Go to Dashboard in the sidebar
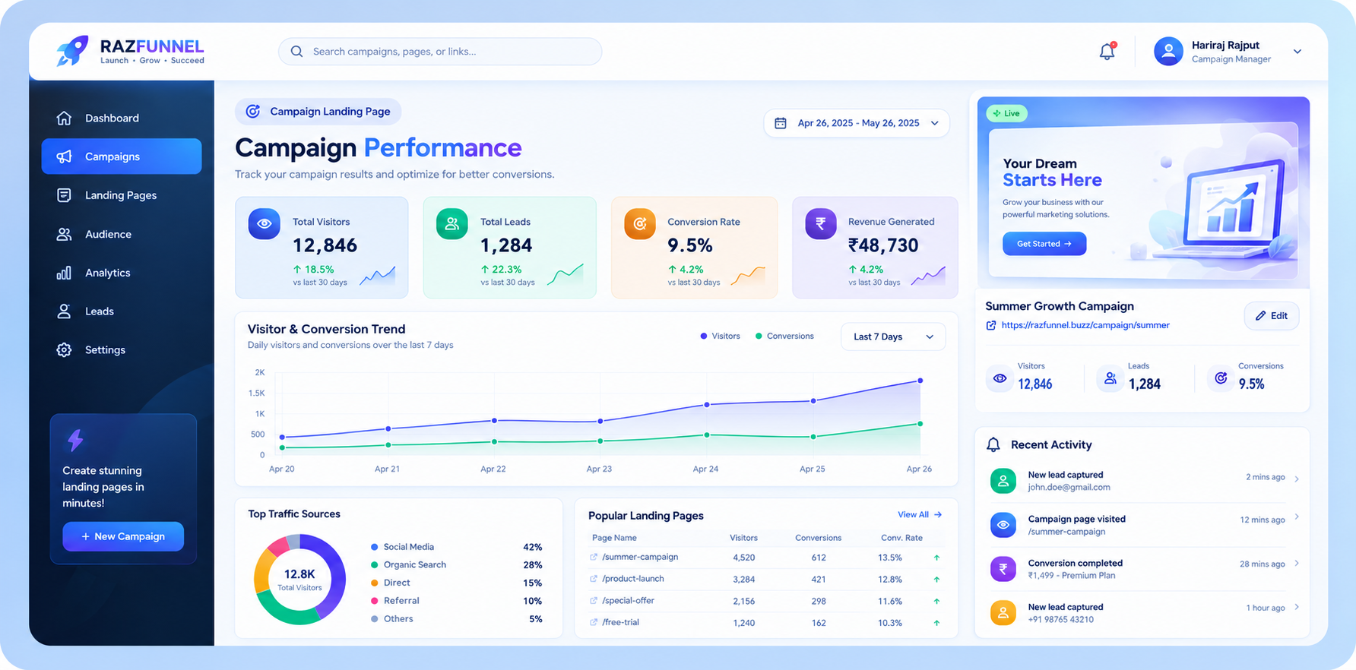Image resolution: width=1356 pixels, height=670 pixels. click(x=122, y=118)
